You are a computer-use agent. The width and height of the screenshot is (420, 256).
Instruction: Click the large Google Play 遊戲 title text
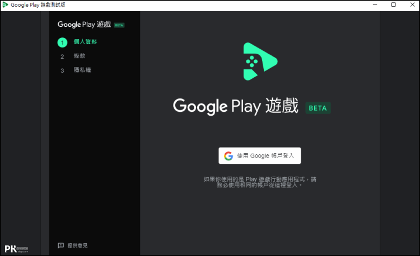pyautogui.click(x=235, y=106)
